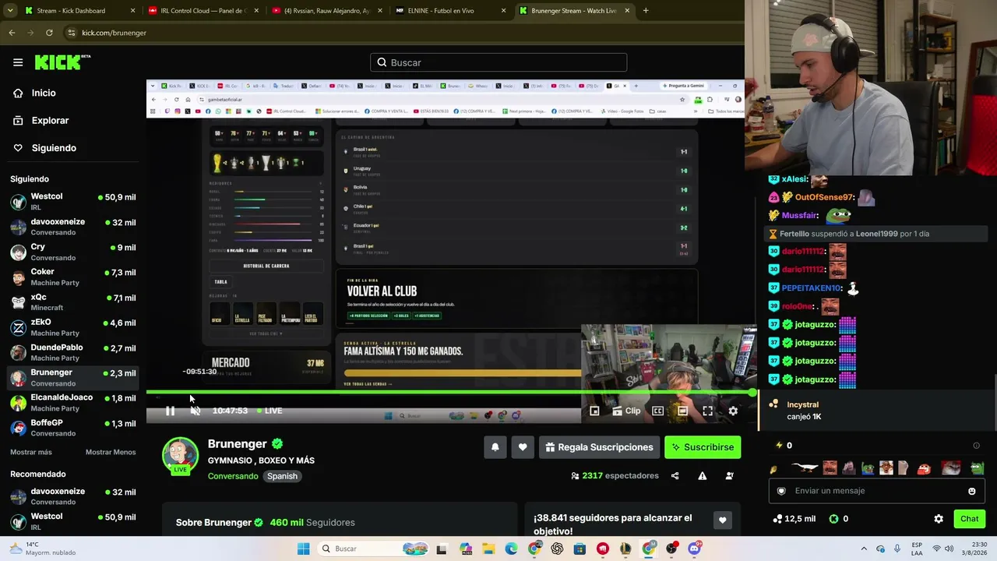Focus the Kick Buscar search field

(x=498, y=62)
